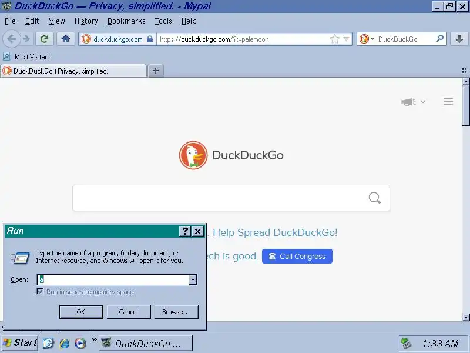Go back with the Back arrow button

pyautogui.click(x=11, y=39)
